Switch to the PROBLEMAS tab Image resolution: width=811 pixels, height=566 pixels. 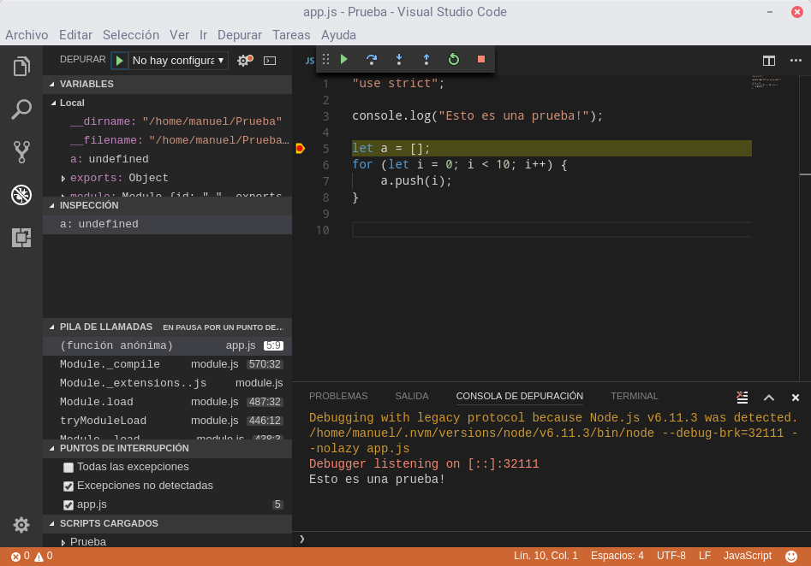point(338,396)
